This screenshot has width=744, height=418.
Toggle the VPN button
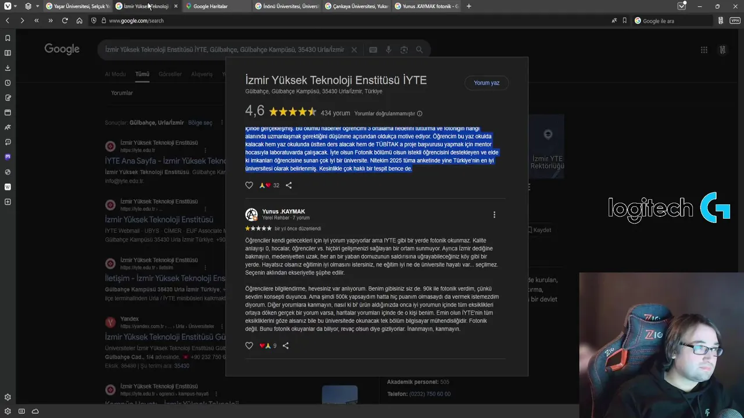(x=735, y=20)
